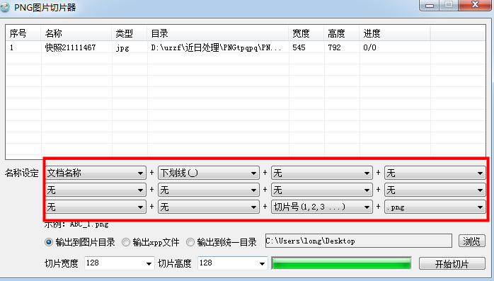Screen dimensions: 494x281
Task: Close the PNG图片切片器 window
Action: pos(475,5)
